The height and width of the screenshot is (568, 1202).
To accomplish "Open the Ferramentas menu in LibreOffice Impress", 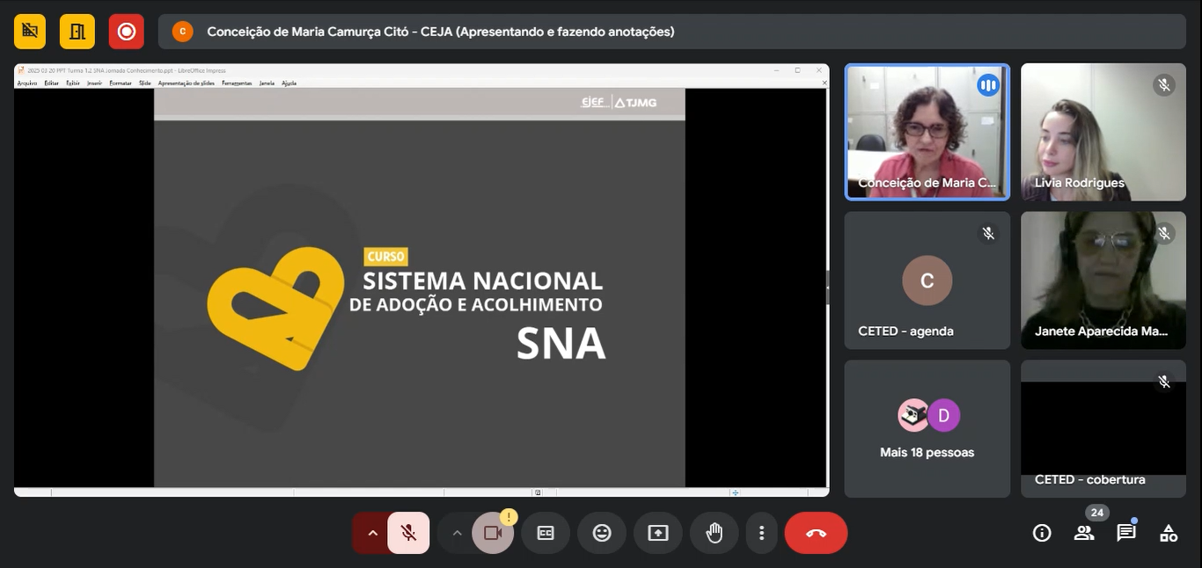I will (x=237, y=83).
